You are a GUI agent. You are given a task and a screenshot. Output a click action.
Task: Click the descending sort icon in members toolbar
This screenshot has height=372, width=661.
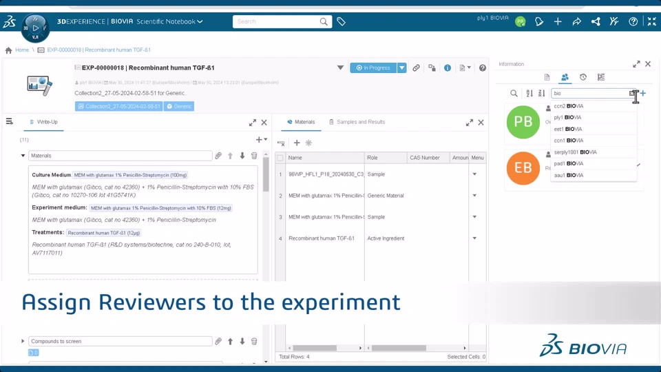click(x=542, y=93)
